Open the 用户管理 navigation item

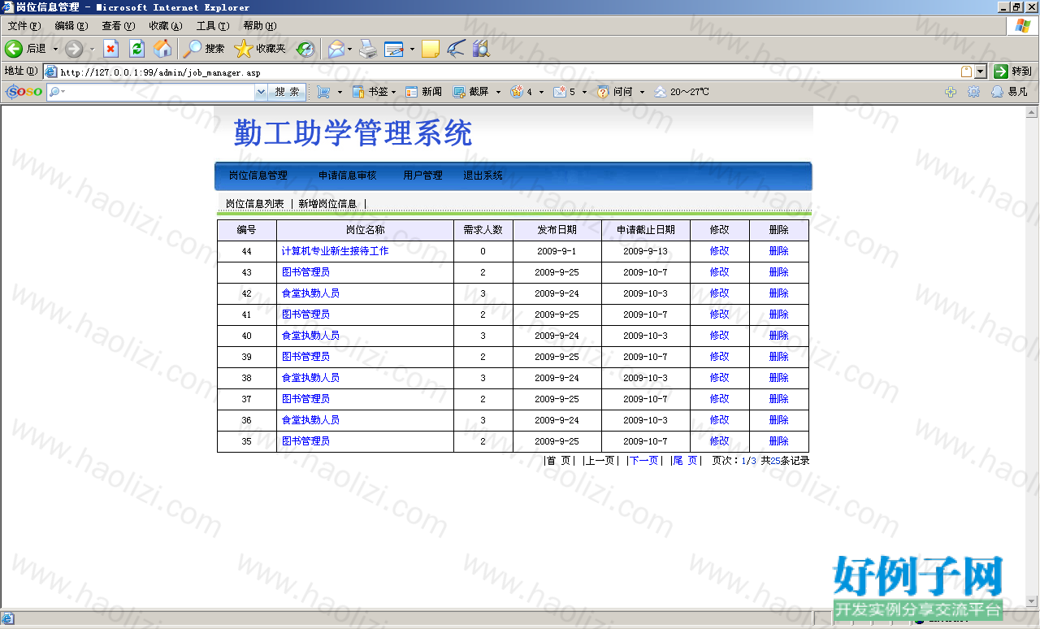click(x=422, y=176)
